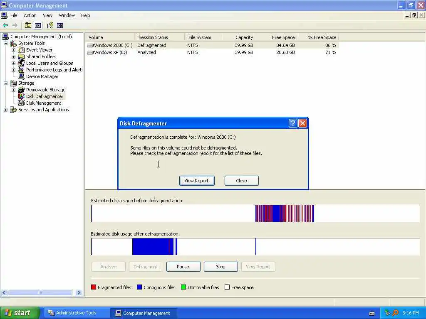Viewport: 426px width, 319px height.
Task: Click the Free Space column header
Action: (x=276, y=37)
